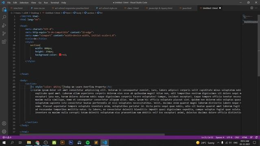Screen dimensions: 260x146
Task: Click Users in the breadcrumb path
Action: 18,13
